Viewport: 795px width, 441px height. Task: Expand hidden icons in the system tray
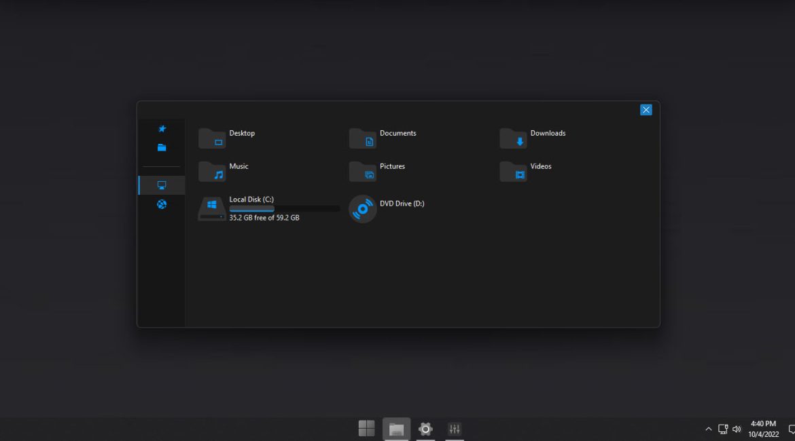pos(708,429)
